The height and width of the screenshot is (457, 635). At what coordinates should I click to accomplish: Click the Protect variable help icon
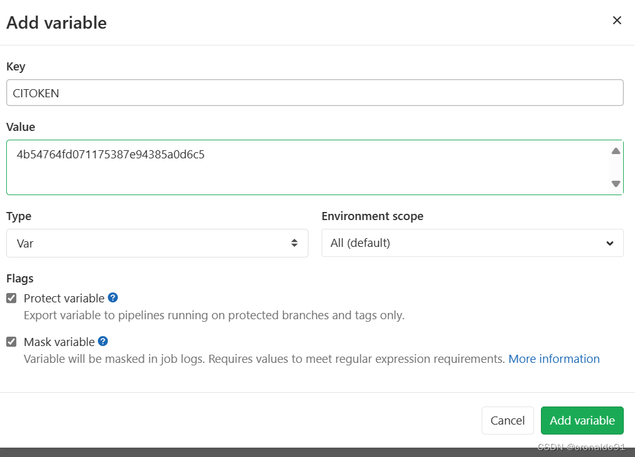[x=113, y=297]
